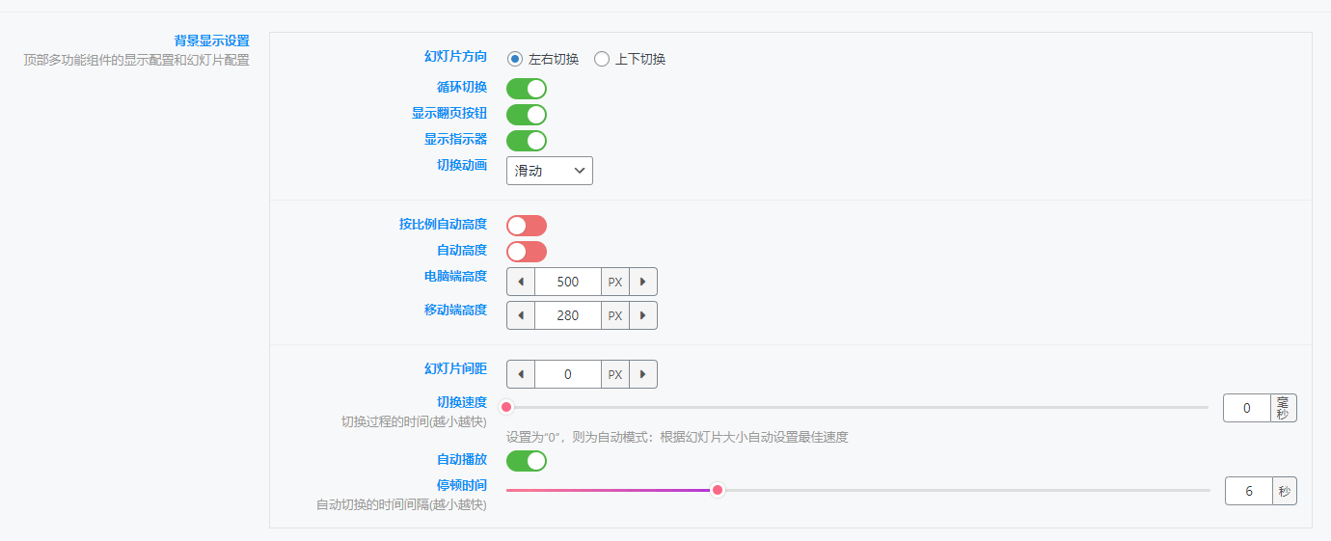Viewport: 1331px width, 541px height.
Task: Click the 显示翻页按钮 label
Action: [449, 113]
